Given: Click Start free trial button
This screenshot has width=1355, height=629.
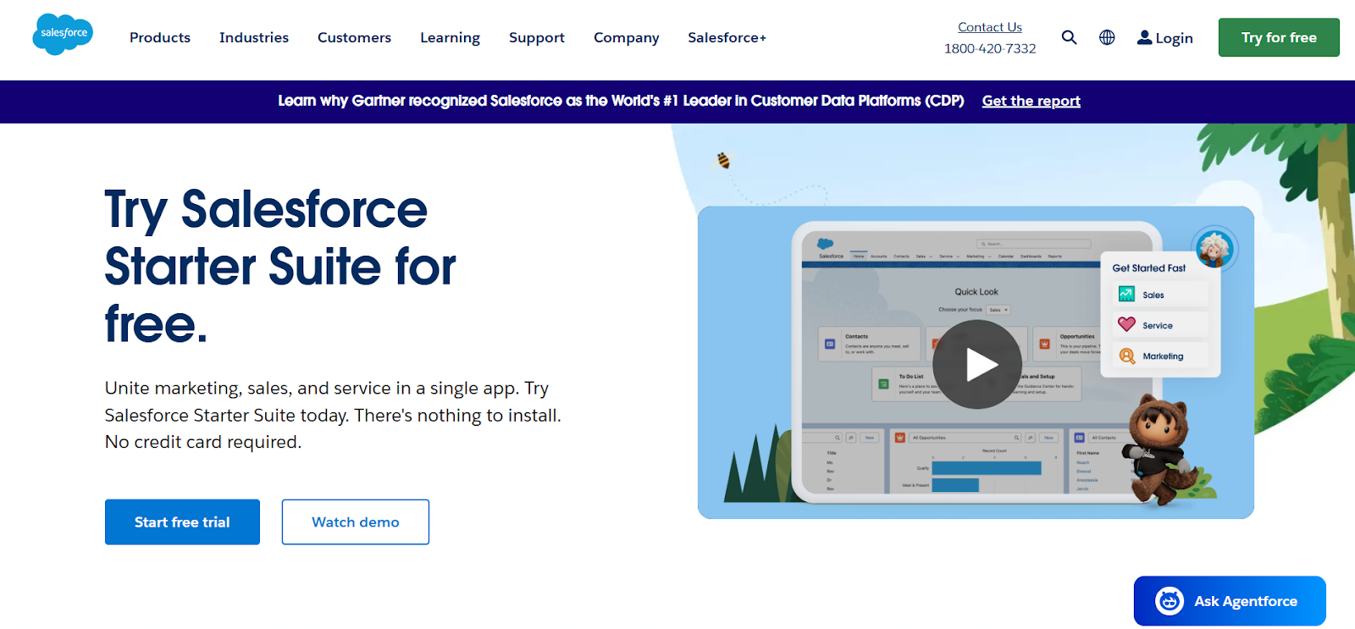Looking at the screenshot, I should click(x=182, y=522).
